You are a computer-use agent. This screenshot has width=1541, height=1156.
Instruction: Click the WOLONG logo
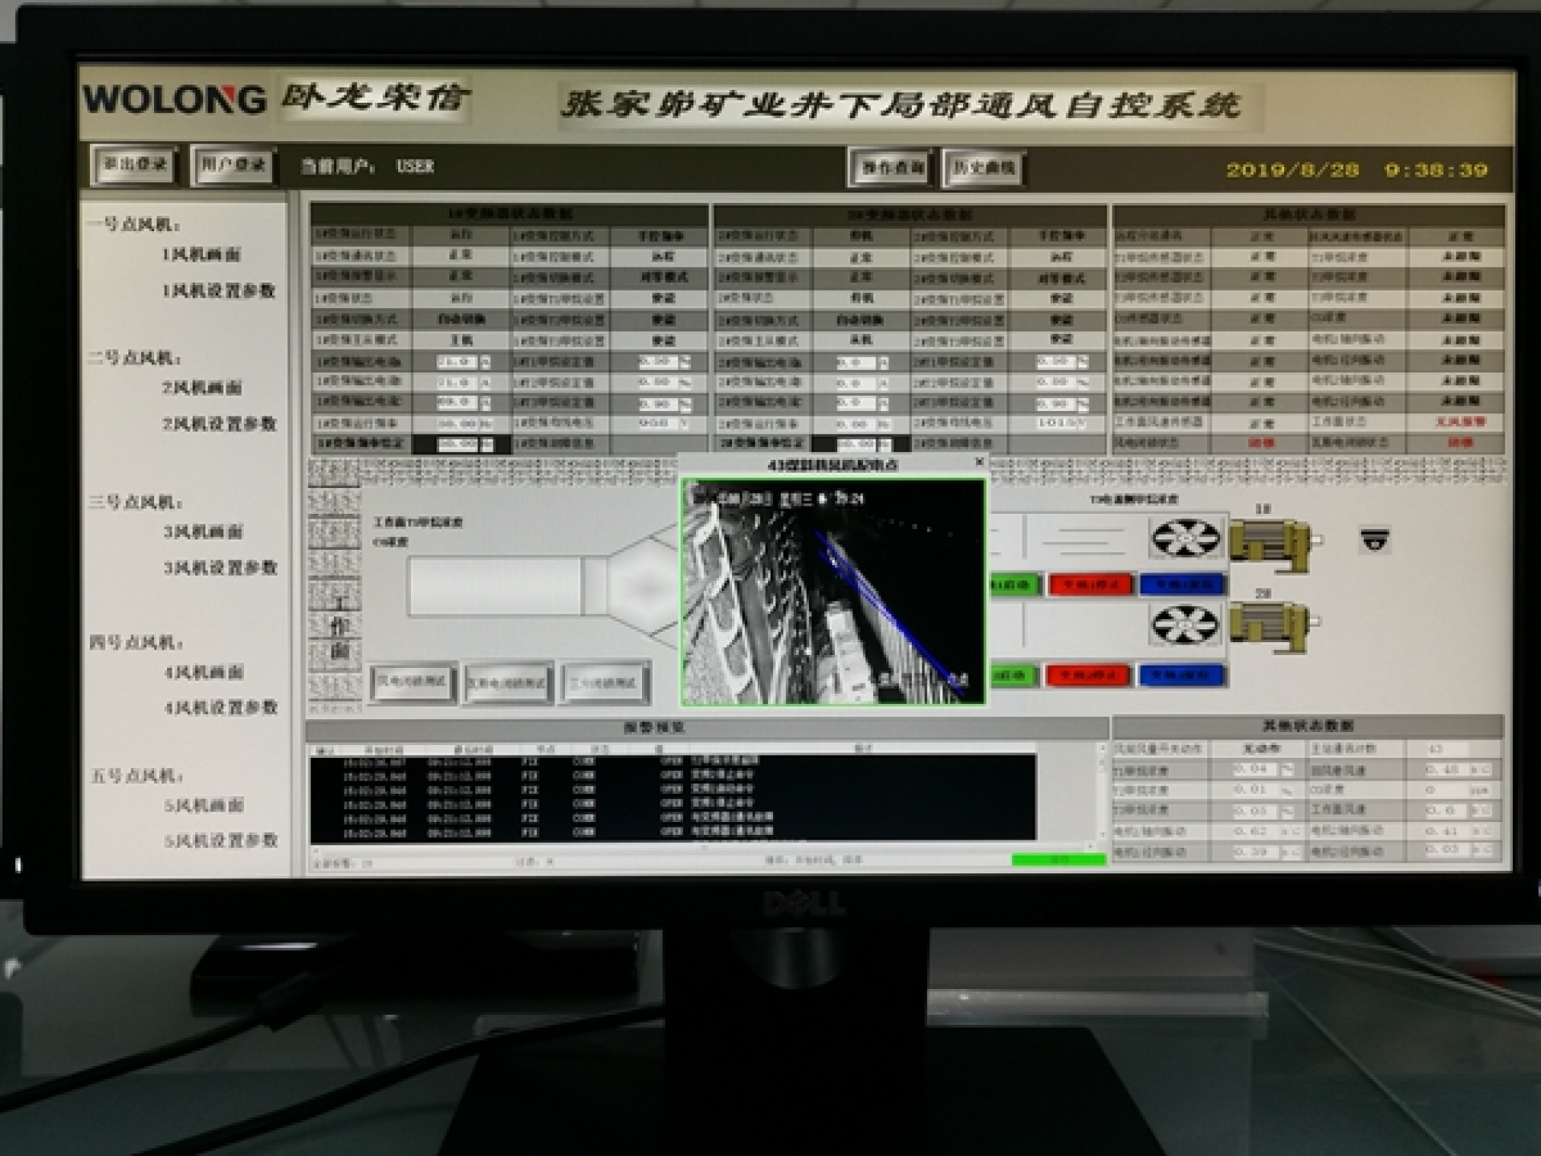coord(174,100)
